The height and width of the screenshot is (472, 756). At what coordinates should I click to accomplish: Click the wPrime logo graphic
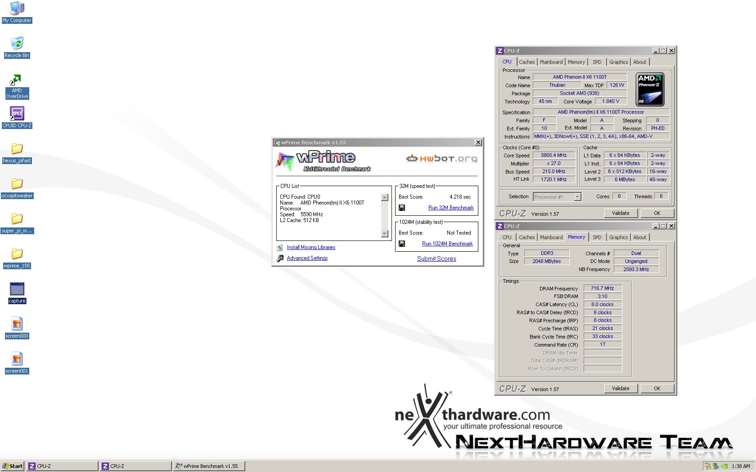tap(323, 161)
